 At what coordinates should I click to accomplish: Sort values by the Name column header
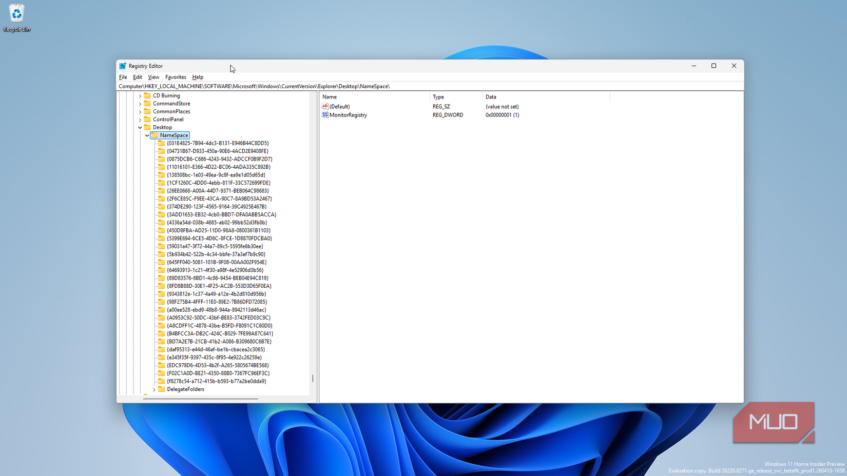tap(329, 97)
